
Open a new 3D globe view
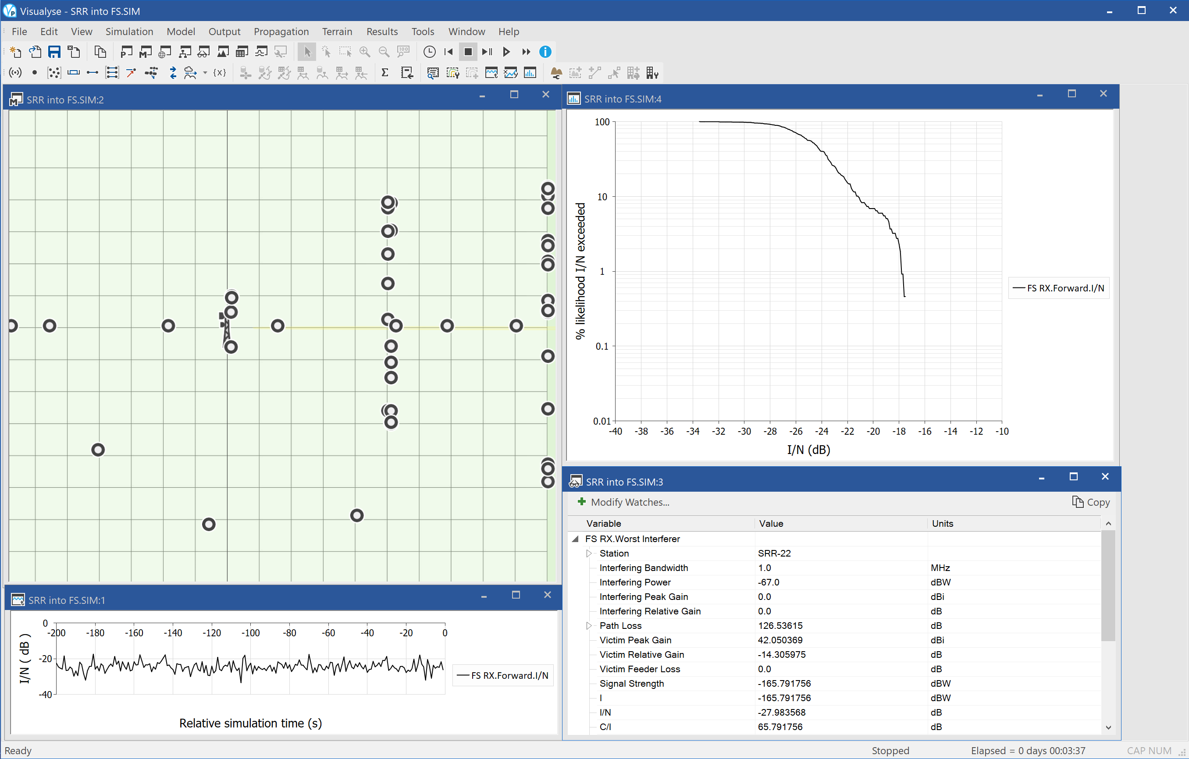point(165,52)
